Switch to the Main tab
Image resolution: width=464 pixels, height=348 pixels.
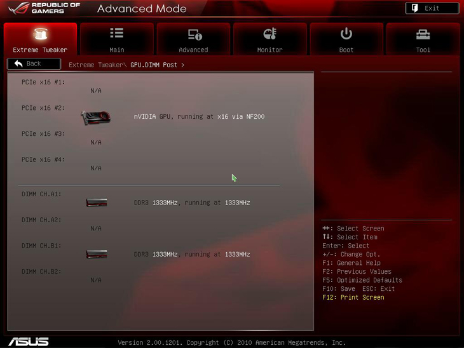(x=117, y=39)
